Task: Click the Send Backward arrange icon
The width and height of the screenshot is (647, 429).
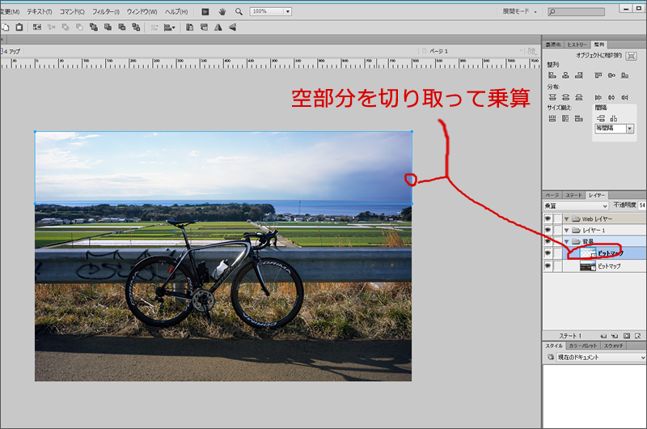Action: [x=122, y=28]
